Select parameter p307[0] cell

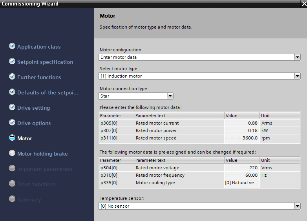[x=116, y=130]
